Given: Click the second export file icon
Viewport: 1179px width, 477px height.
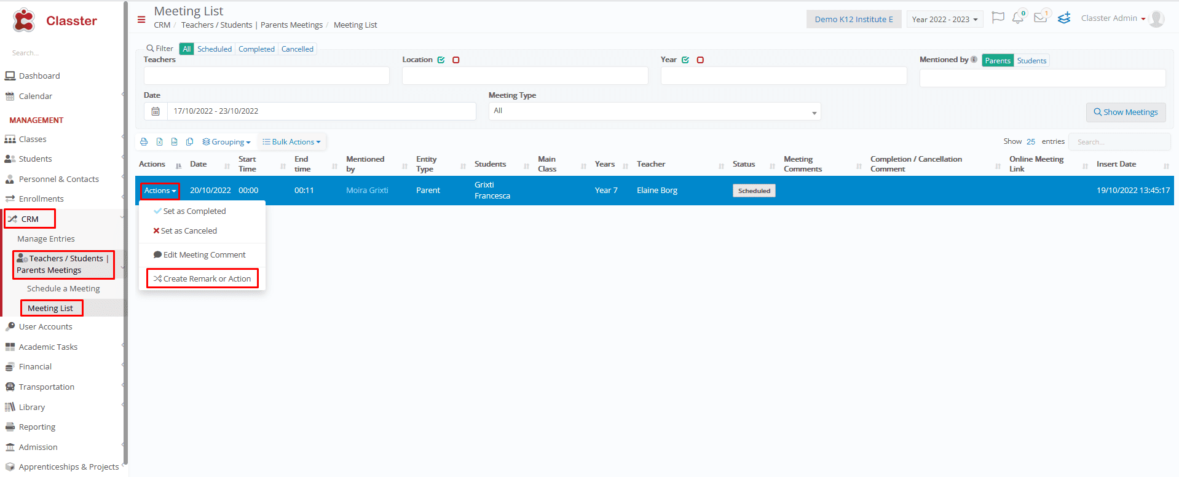Looking at the screenshot, I should (174, 142).
